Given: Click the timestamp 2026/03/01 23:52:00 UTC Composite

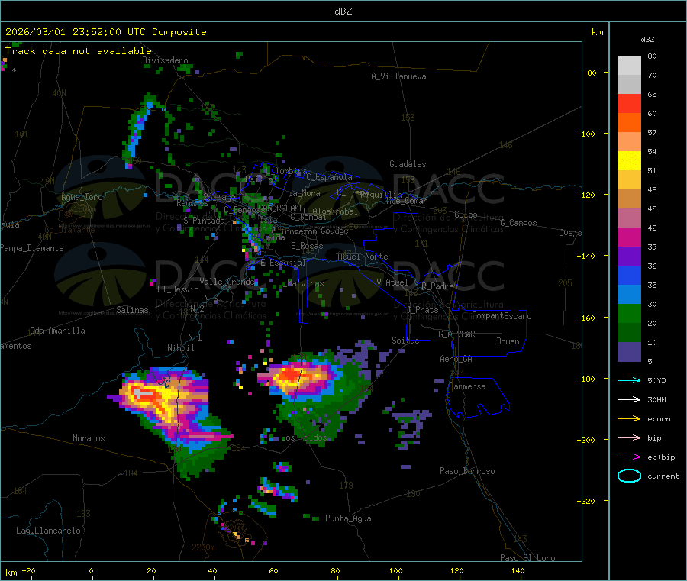Looking at the screenshot, I should tap(105, 32).
